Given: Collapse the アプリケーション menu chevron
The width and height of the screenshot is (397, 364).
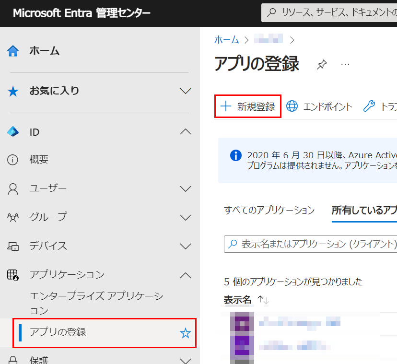Looking at the screenshot, I should click(186, 275).
